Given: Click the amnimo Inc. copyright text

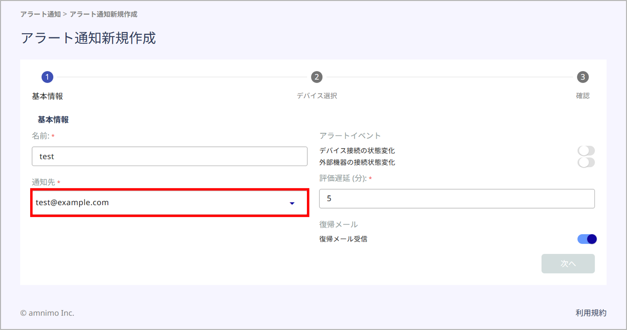Looking at the screenshot, I should tap(47, 313).
